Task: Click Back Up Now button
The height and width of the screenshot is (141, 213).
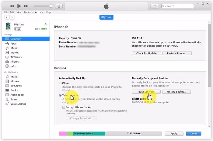Action: coord(146,92)
